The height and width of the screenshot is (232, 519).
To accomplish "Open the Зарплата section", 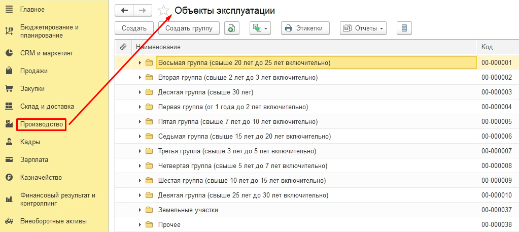I will point(34,160).
